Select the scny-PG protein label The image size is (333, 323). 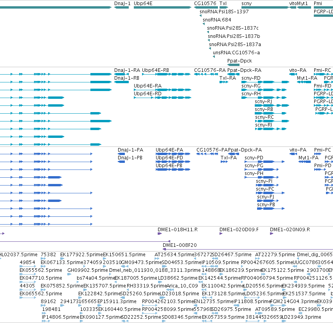(254, 166)
